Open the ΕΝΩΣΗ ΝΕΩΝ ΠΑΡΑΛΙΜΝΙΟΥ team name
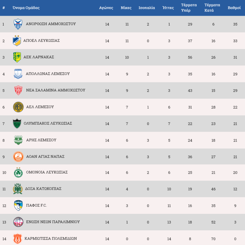Screen dimensions: 245x245 coord(53,222)
